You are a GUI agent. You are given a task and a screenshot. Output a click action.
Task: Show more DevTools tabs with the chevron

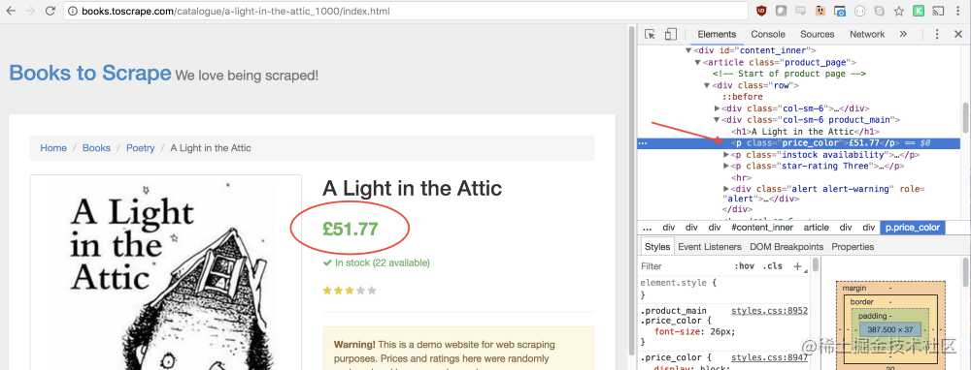pos(903,35)
